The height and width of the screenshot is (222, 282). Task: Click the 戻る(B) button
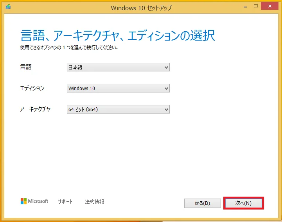click(x=203, y=203)
